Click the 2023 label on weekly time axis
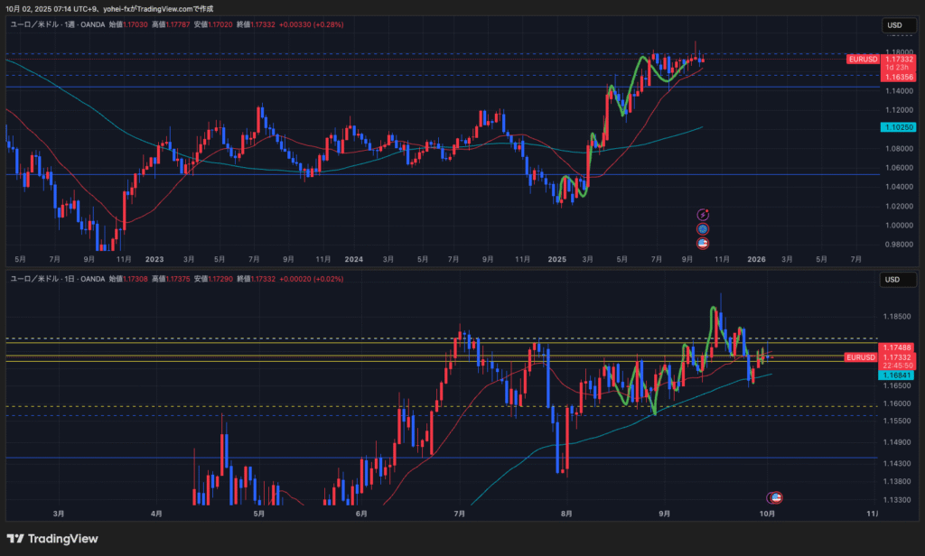This screenshot has width=925, height=556. (x=154, y=259)
